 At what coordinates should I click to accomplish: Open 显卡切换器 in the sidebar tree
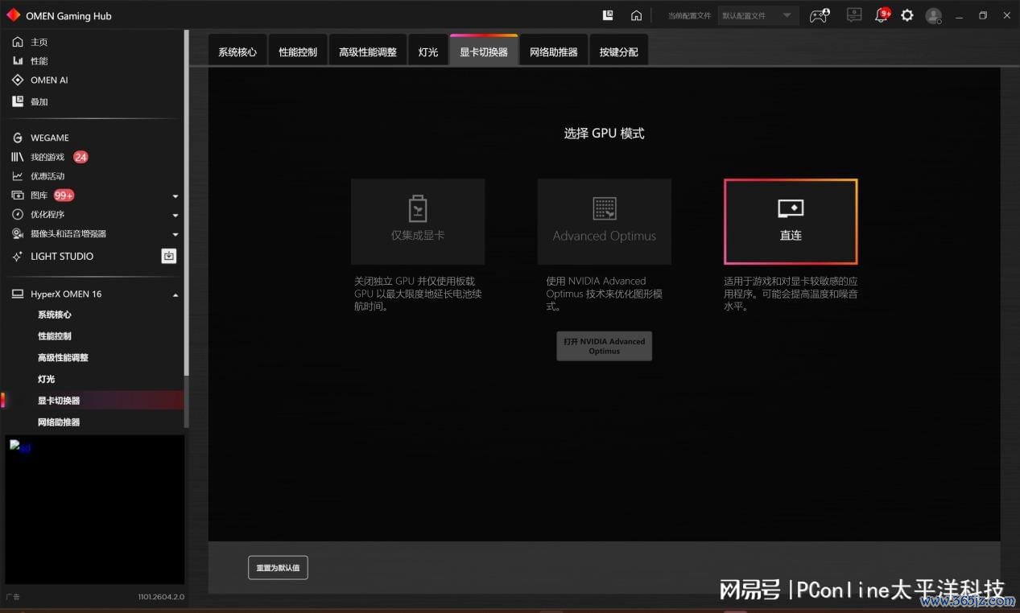click(59, 401)
